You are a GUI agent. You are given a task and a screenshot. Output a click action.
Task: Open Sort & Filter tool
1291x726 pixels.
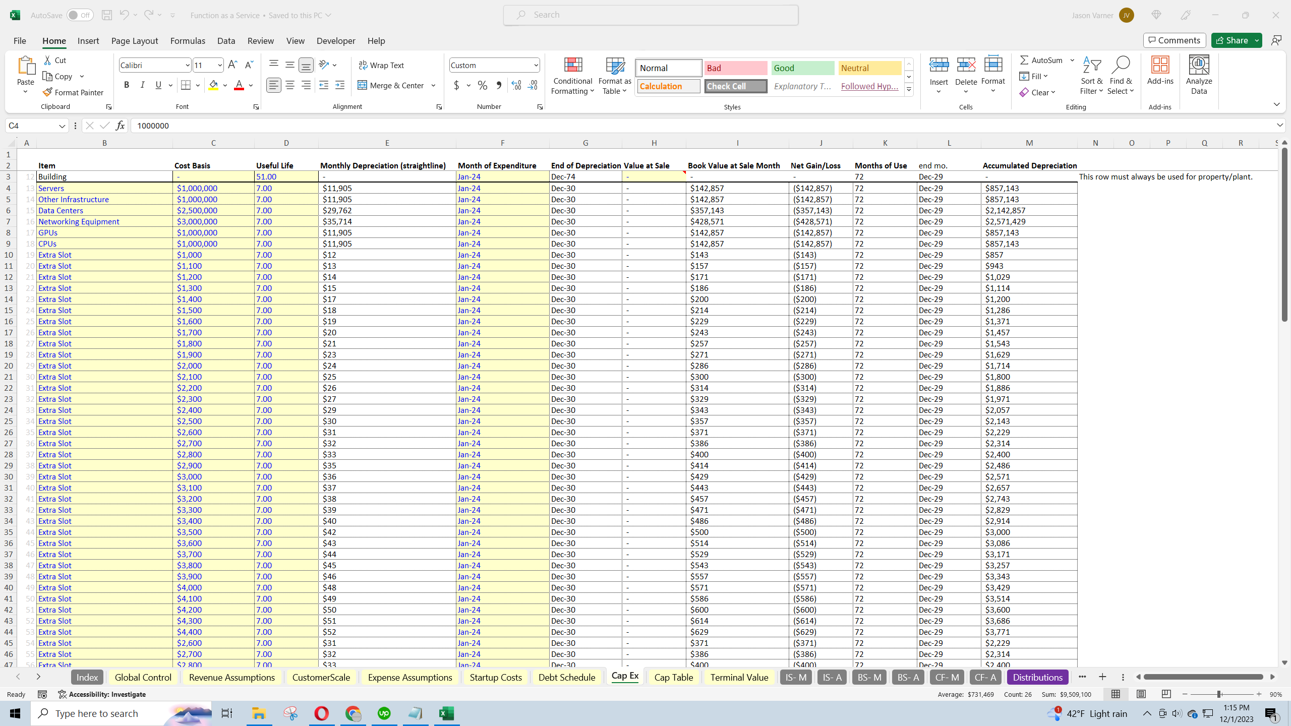1091,76
